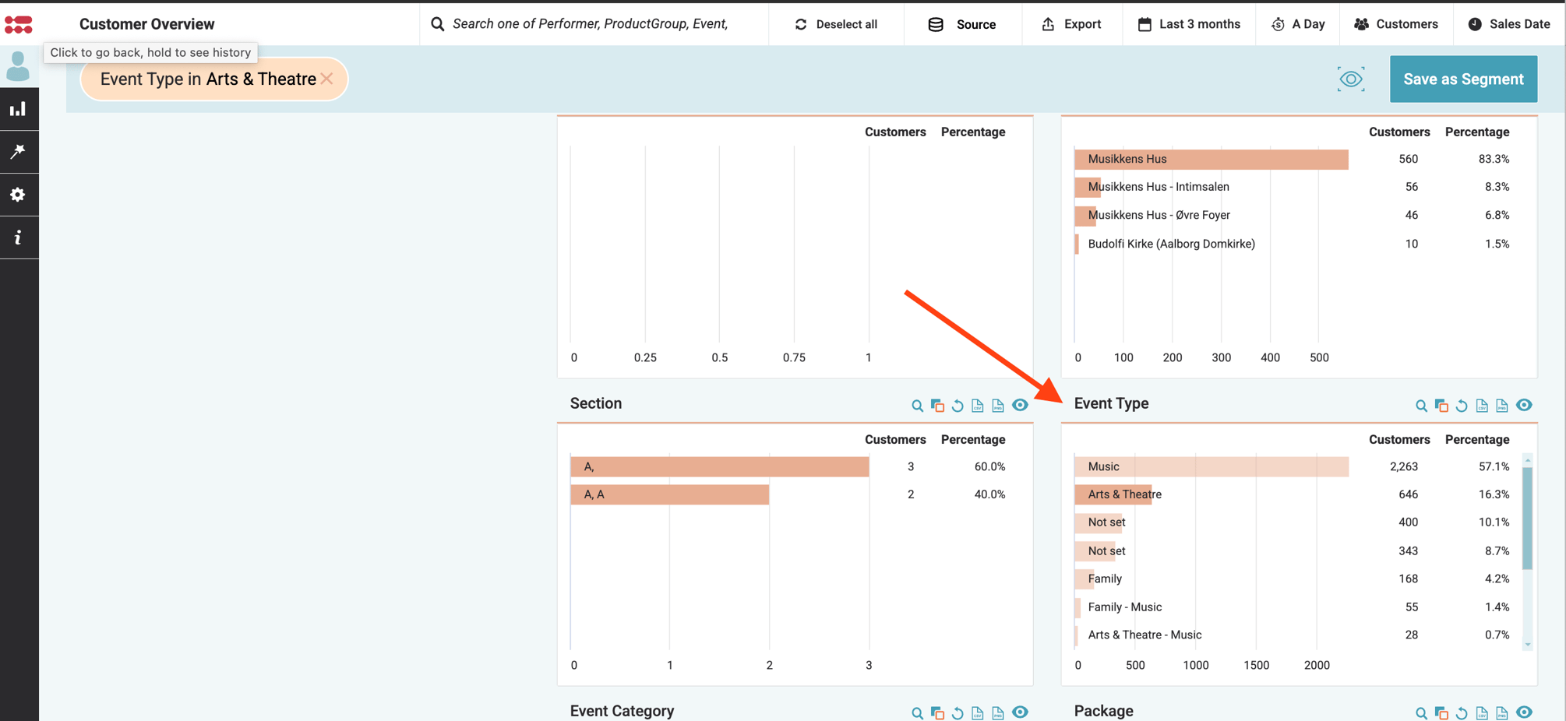Export Section panel as PNG

[x=998, y=406]
